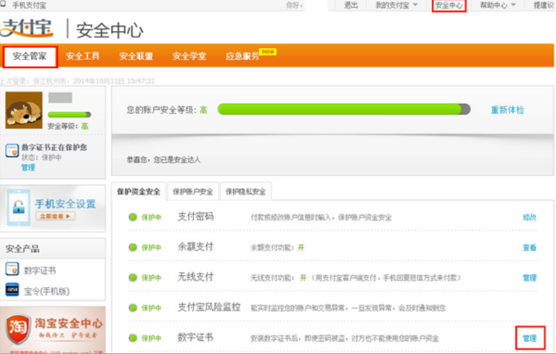Click the 余额支付 item title

click(x=195, y=247)
